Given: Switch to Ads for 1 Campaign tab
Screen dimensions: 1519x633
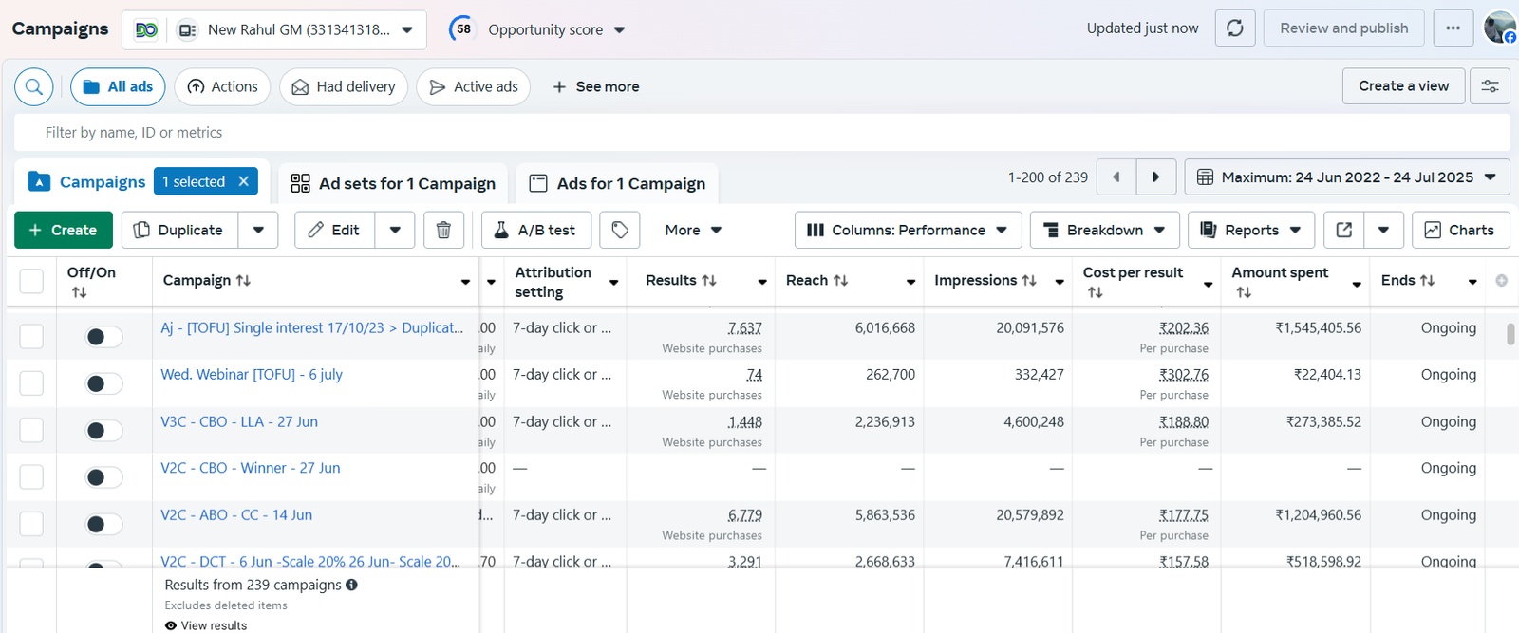Looking at the screenshot, I should pos(617,183).
